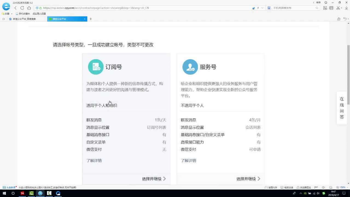The width and height of the screenshot is (350, 197).
Task: Click 选择并继续 for 服务号
Action: pos(248,179)
